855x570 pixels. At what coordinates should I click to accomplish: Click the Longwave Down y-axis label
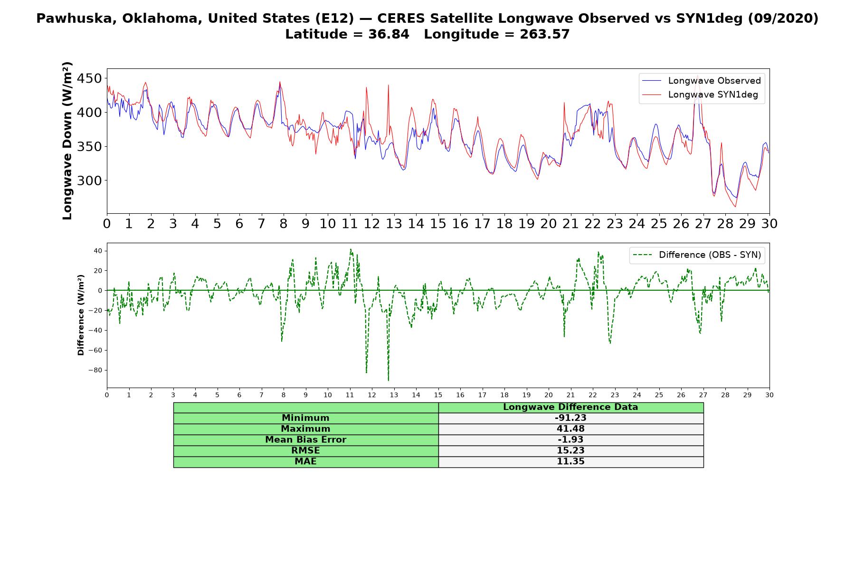click(67, 141)
